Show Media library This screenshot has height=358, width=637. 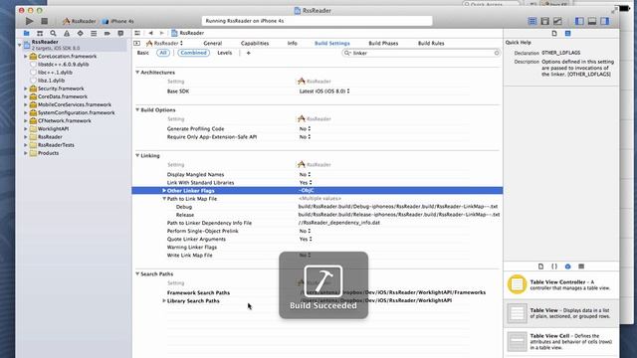coord(581,267)
